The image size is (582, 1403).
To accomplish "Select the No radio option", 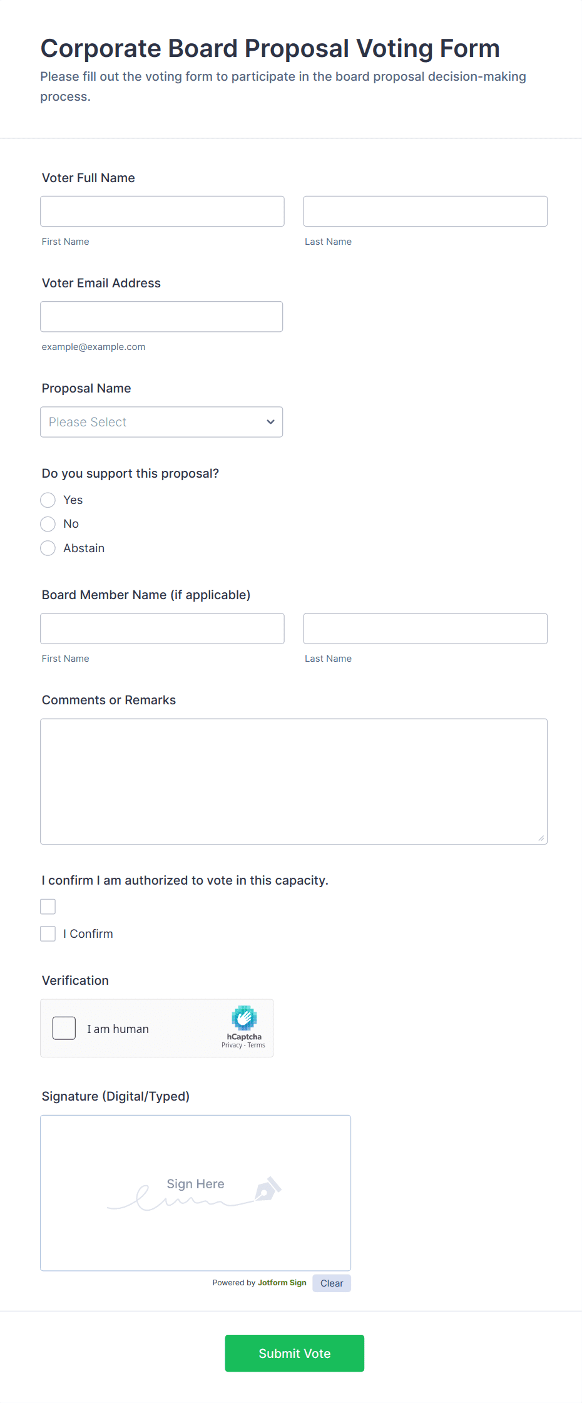I will click(x=48, y=523).
